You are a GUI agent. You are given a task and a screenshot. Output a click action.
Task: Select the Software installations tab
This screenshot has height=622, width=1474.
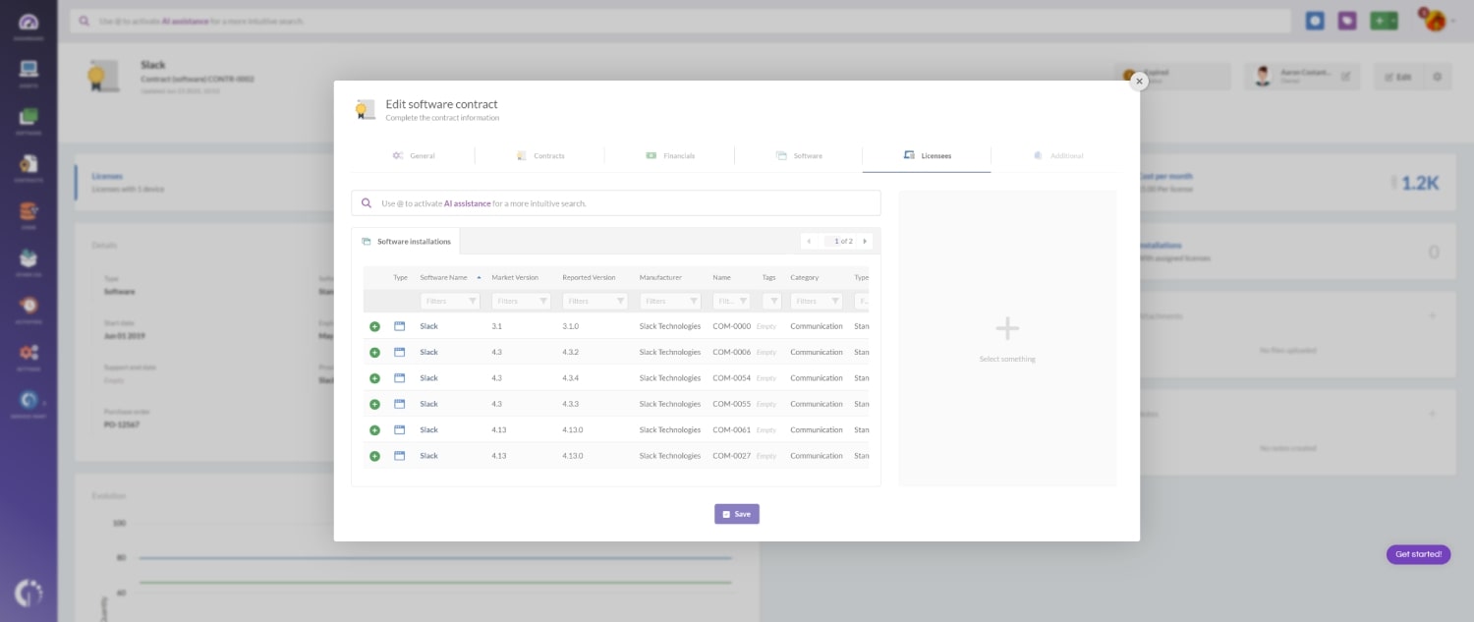pyautogui.click(x=406, y=241)
